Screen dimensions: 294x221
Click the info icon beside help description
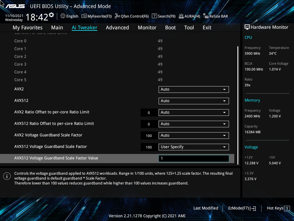tap(7, 176)
